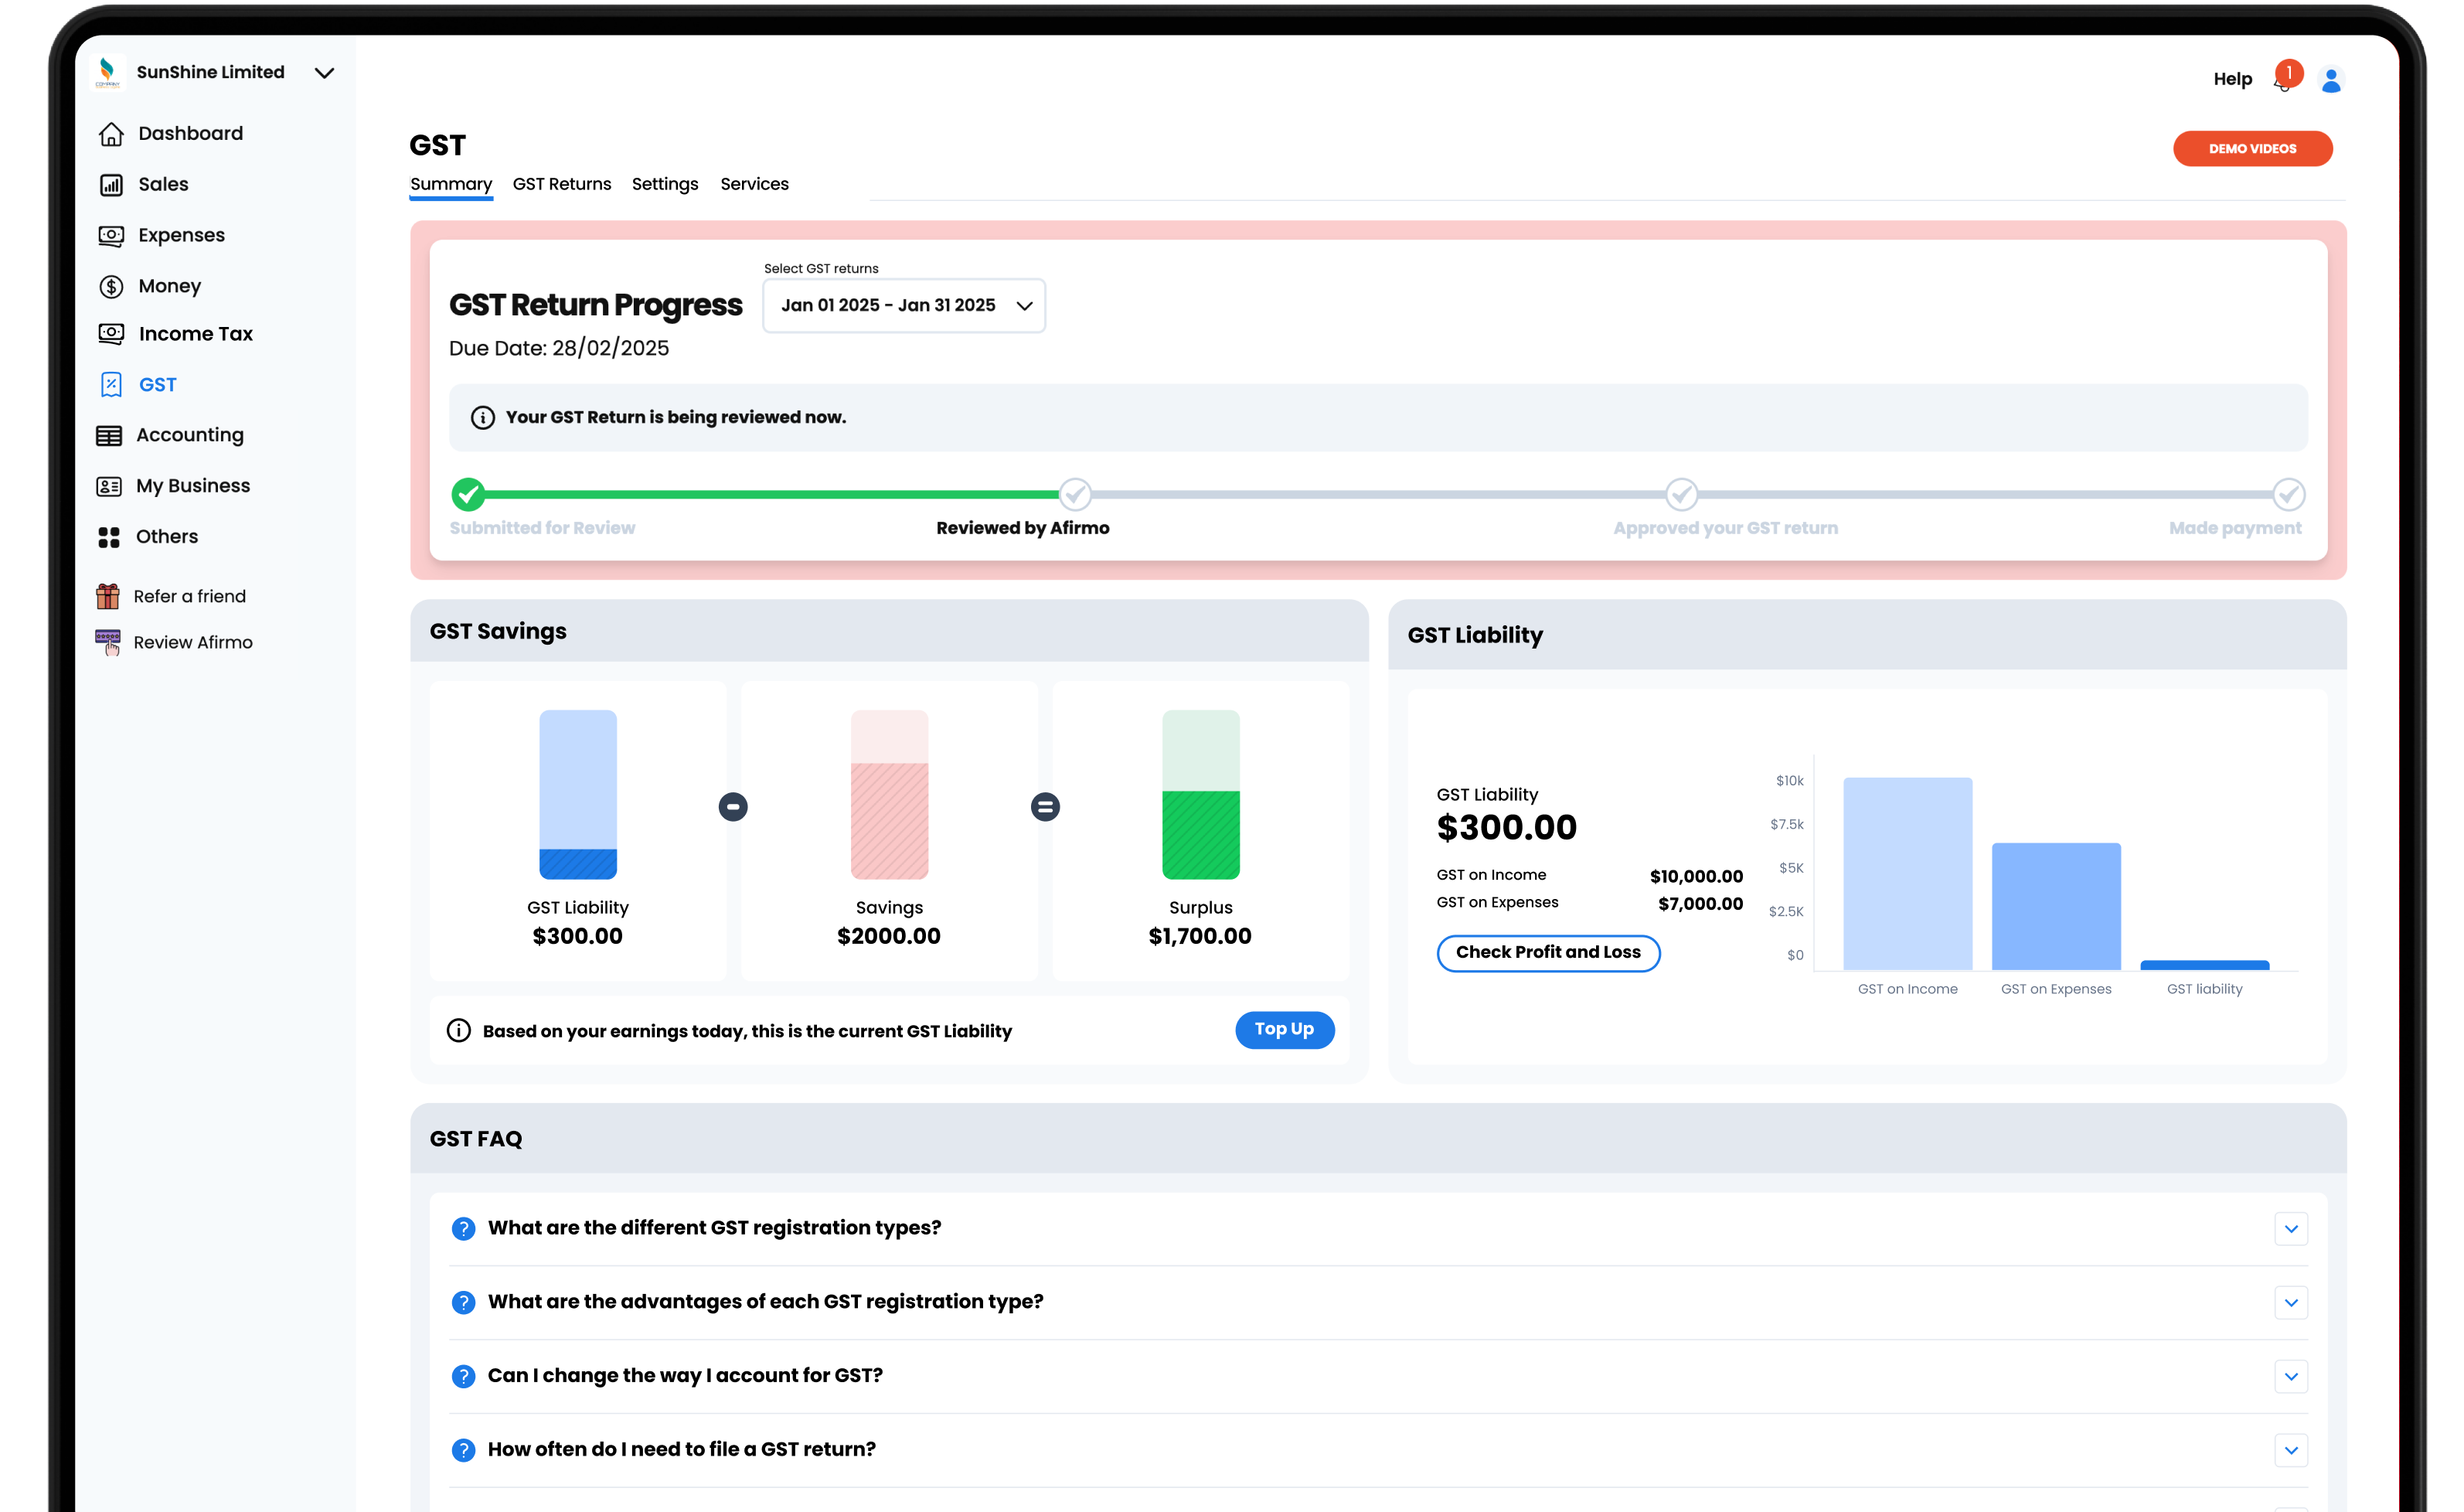Click question icon for account for GST FAQ
2464x1512 pixels.
coord(463,1377)
